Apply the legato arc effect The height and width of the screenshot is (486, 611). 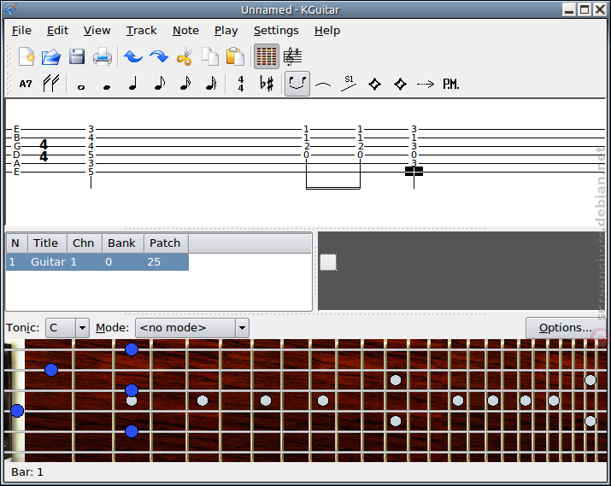point(323,84)
